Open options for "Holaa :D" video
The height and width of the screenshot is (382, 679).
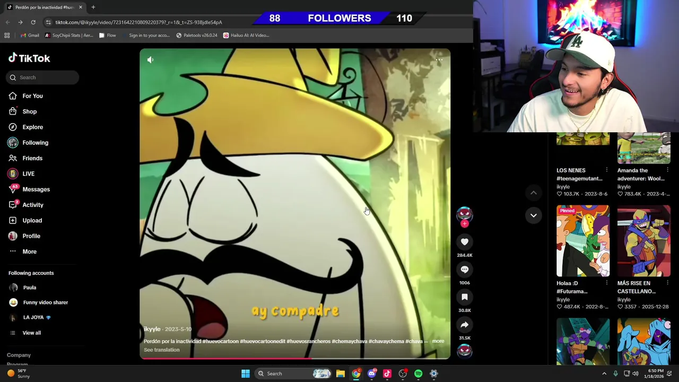coord(607,283)
